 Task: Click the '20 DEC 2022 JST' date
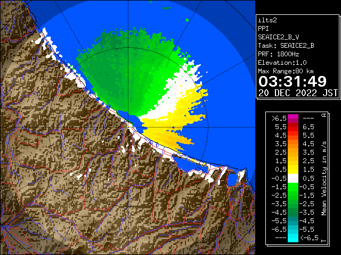[x=298, y=93]
